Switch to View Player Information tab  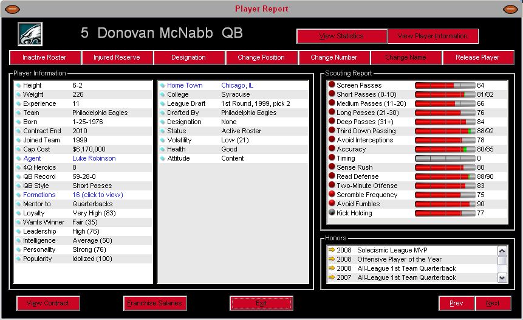[432, 37]
